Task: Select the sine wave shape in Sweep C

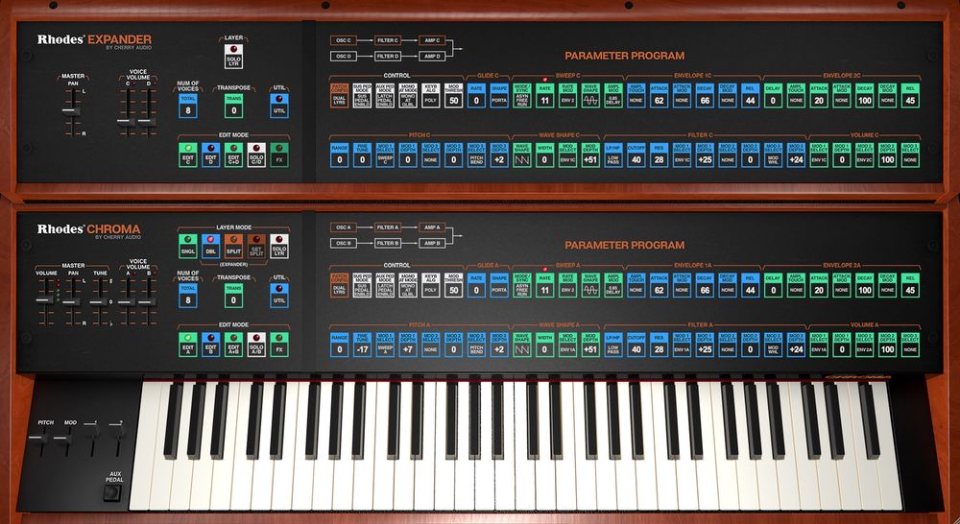Action: [x=590, y=95]
